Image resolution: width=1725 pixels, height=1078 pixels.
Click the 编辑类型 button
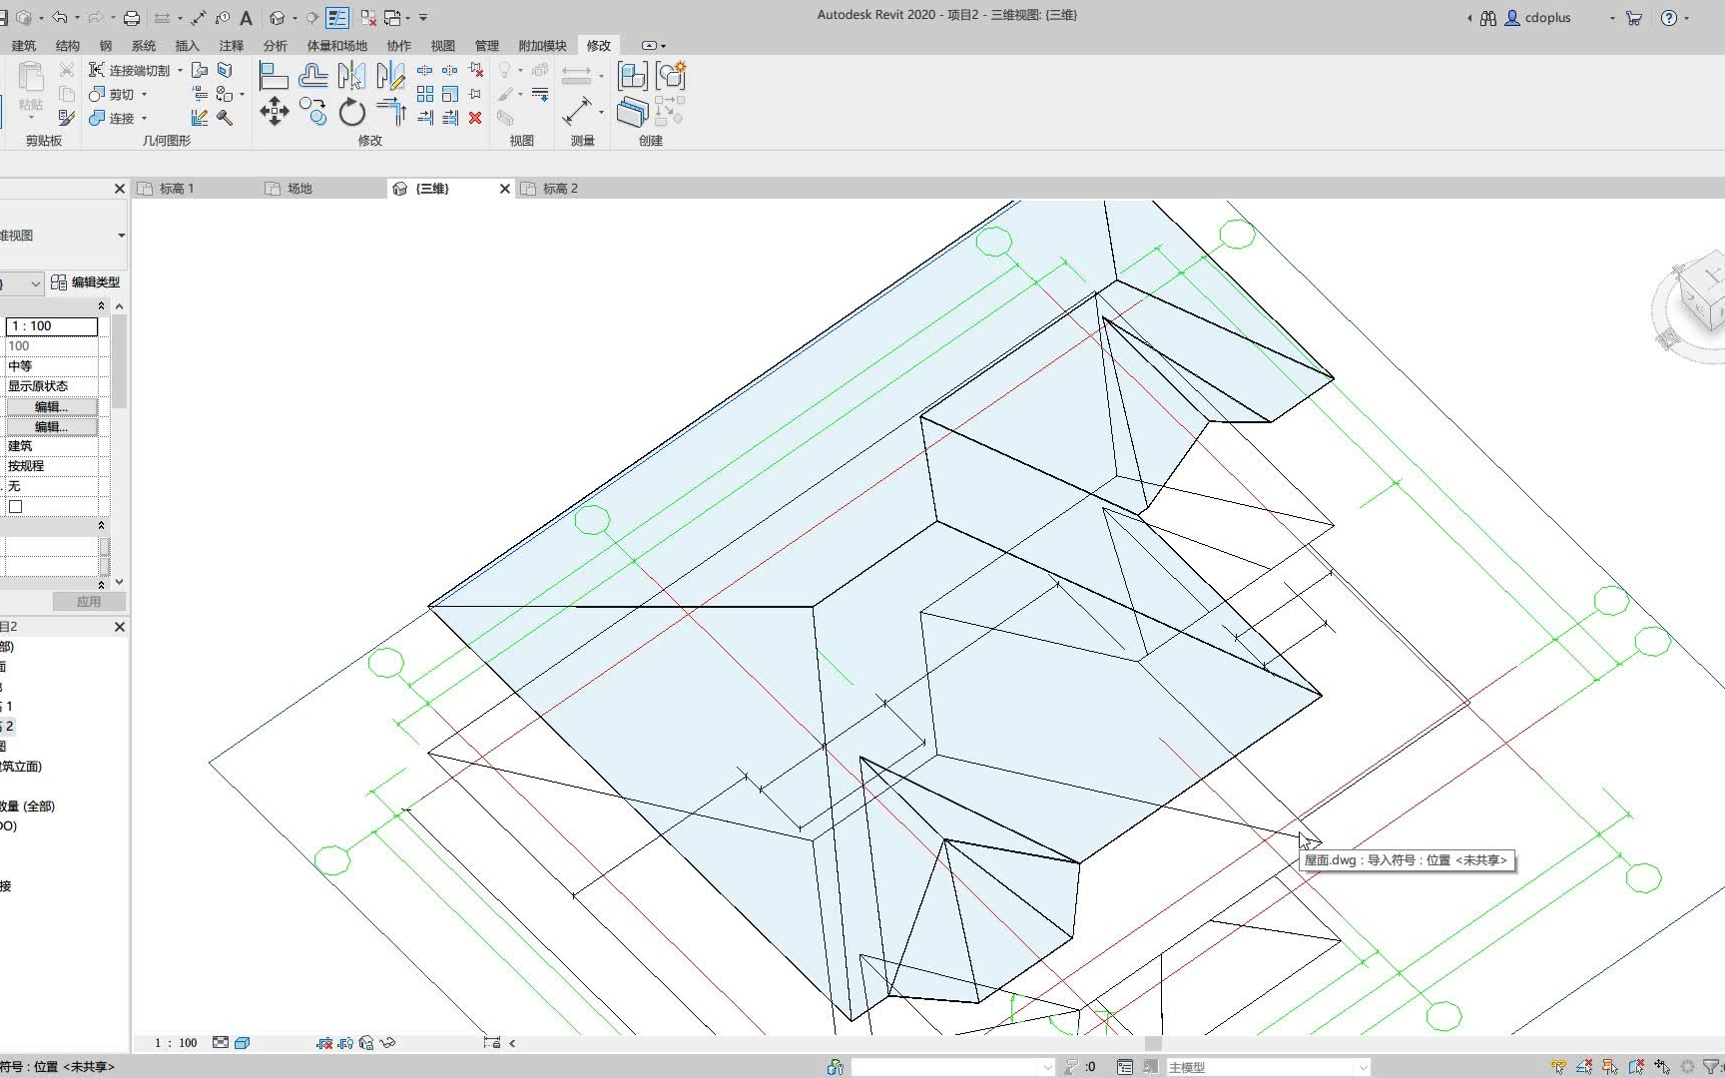coord(86,282)
